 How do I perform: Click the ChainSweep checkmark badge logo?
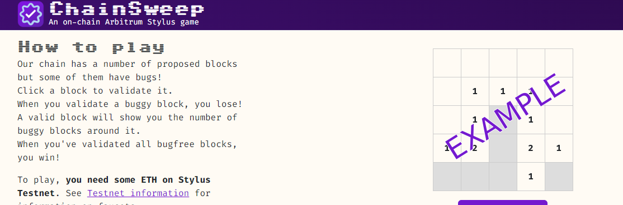[31, 14]
